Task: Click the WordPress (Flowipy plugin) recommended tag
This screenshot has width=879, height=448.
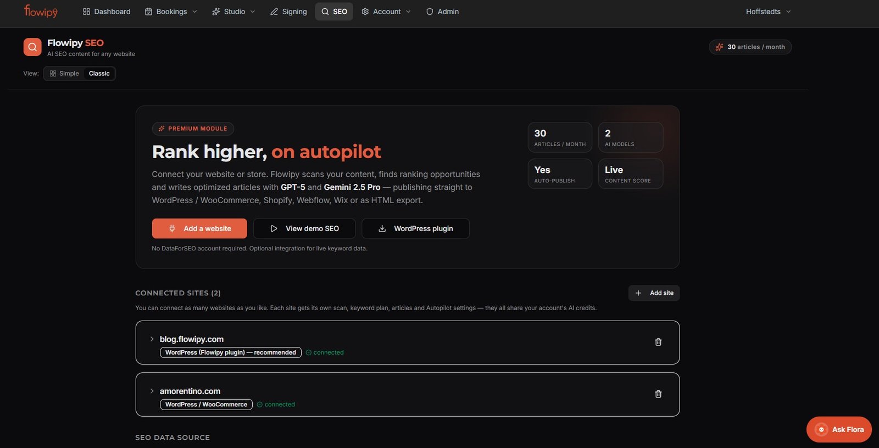Action: 231,352
